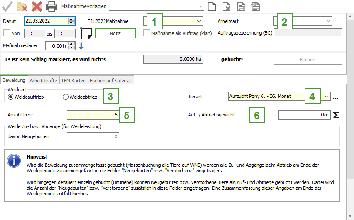The width and height of the screenshot is (354, 220).
Task: Click the green checkmark confirm icon
Action: coord(7,6)
